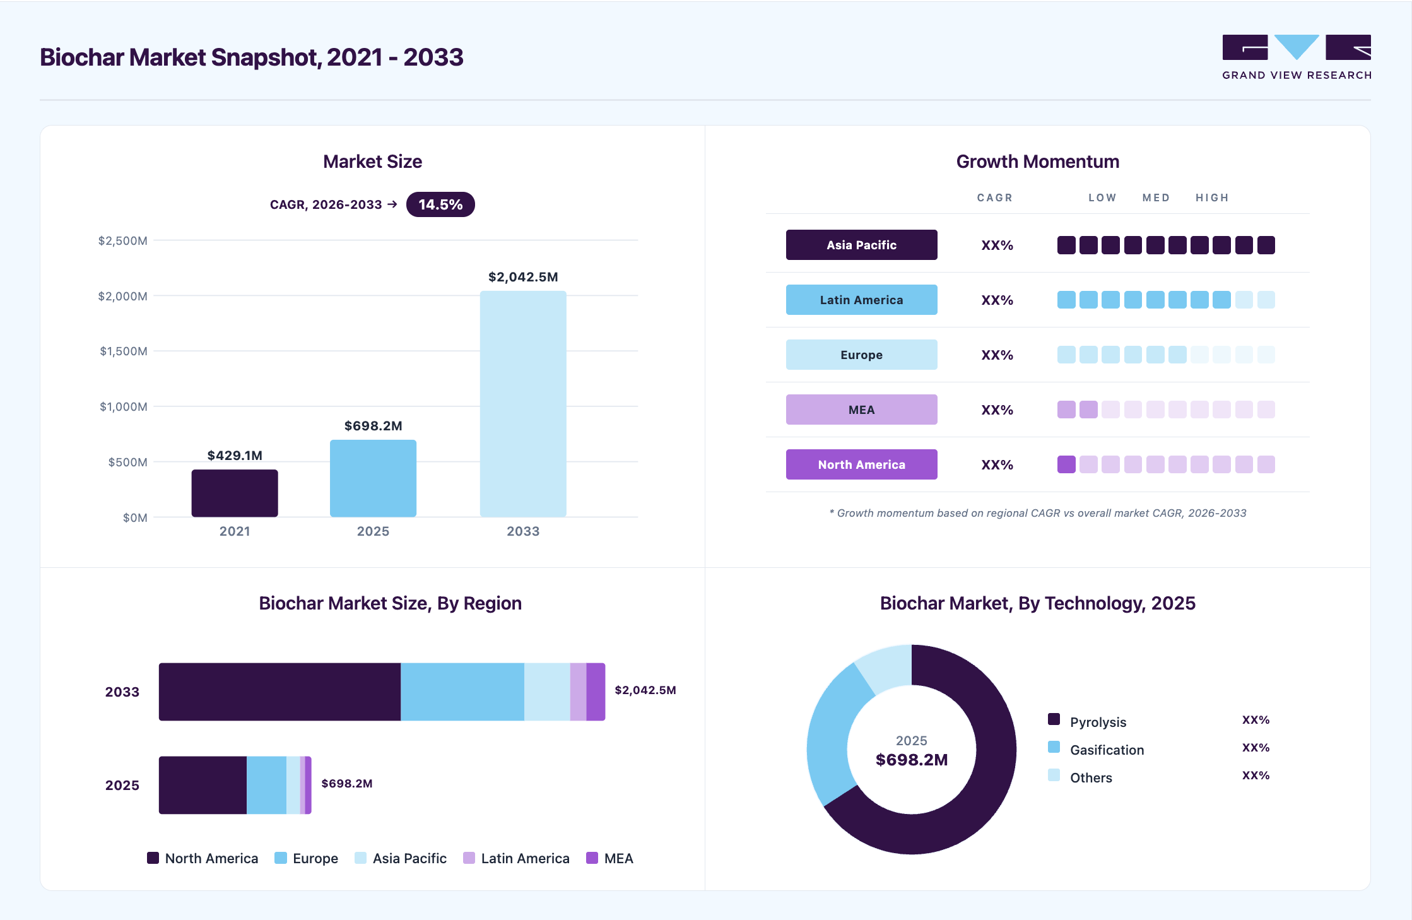This screenshot has width=1412, height=920.
Task: Click the 14.5% CAGR badge
Action: click(x=440, y=204)
